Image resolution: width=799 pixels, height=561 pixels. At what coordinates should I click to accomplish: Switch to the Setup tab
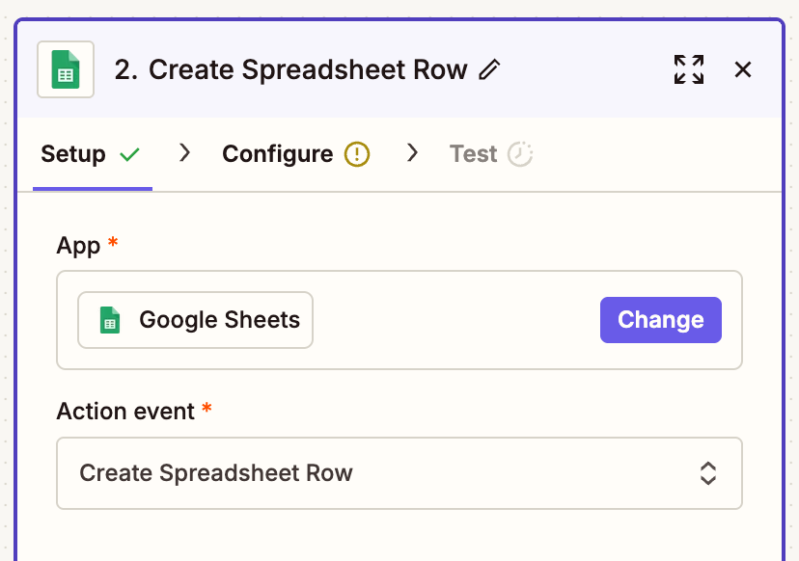click(x=73, y=154)
